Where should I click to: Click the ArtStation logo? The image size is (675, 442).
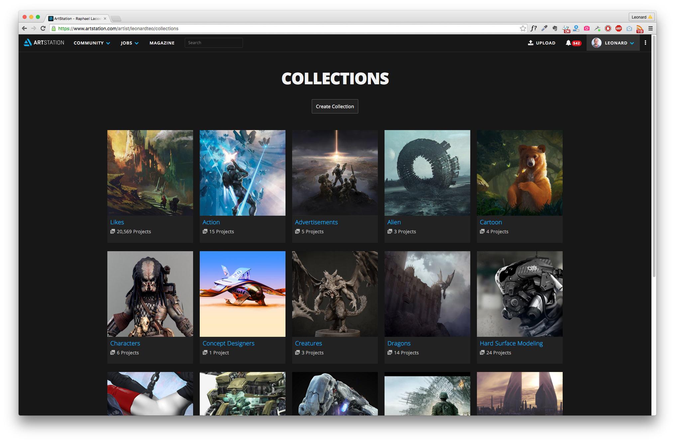[44, 42]
